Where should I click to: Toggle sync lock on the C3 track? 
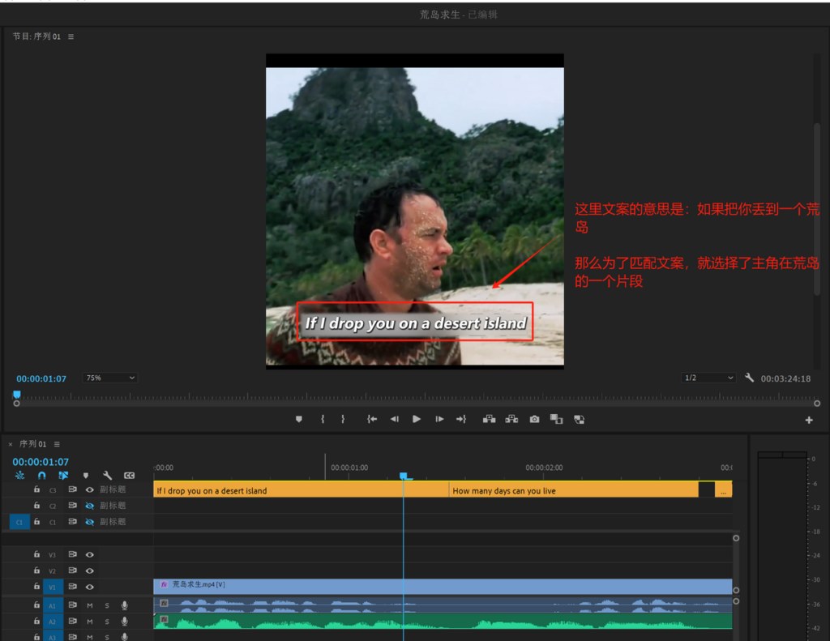click(72, 489)
